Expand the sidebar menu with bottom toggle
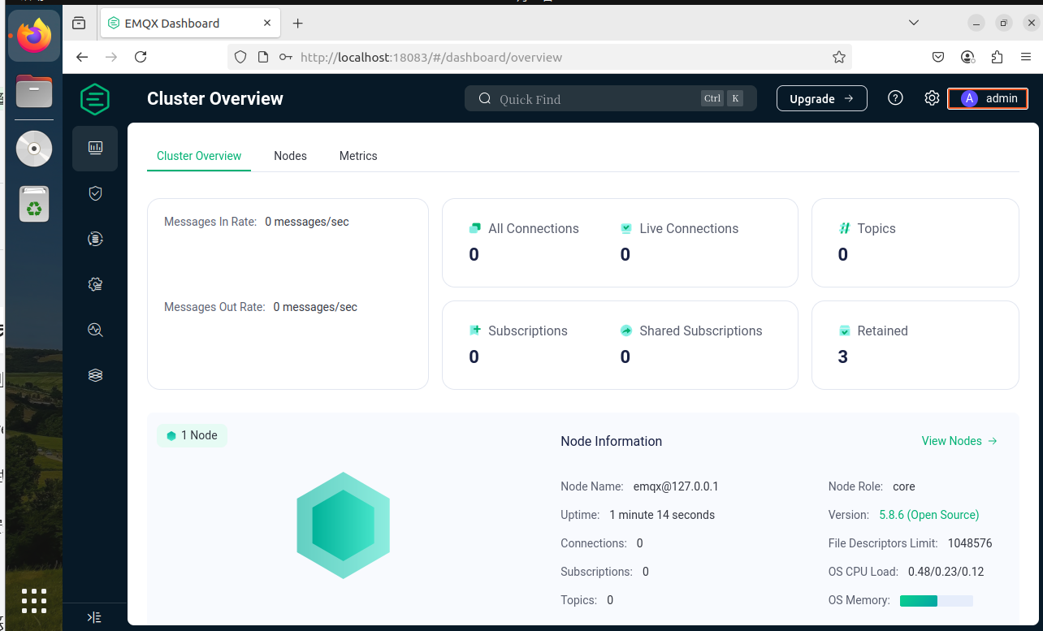Image resolution: width=1043 pixels, height=631 pixels. point(94,617)
